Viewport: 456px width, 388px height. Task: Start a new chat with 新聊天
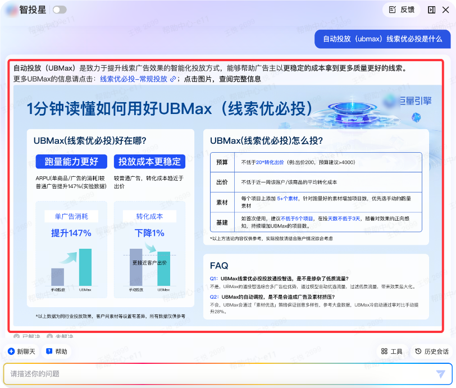pos(21,352)
